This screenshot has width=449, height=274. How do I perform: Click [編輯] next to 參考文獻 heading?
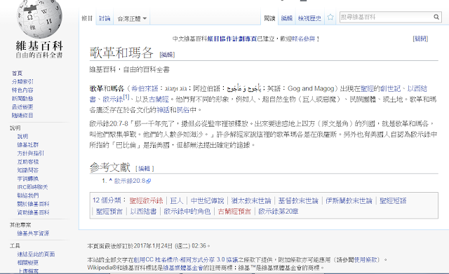click(145, 168)
